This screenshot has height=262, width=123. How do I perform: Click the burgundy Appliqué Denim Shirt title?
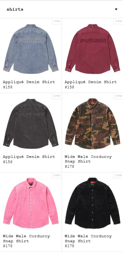(x=91, y=82)
